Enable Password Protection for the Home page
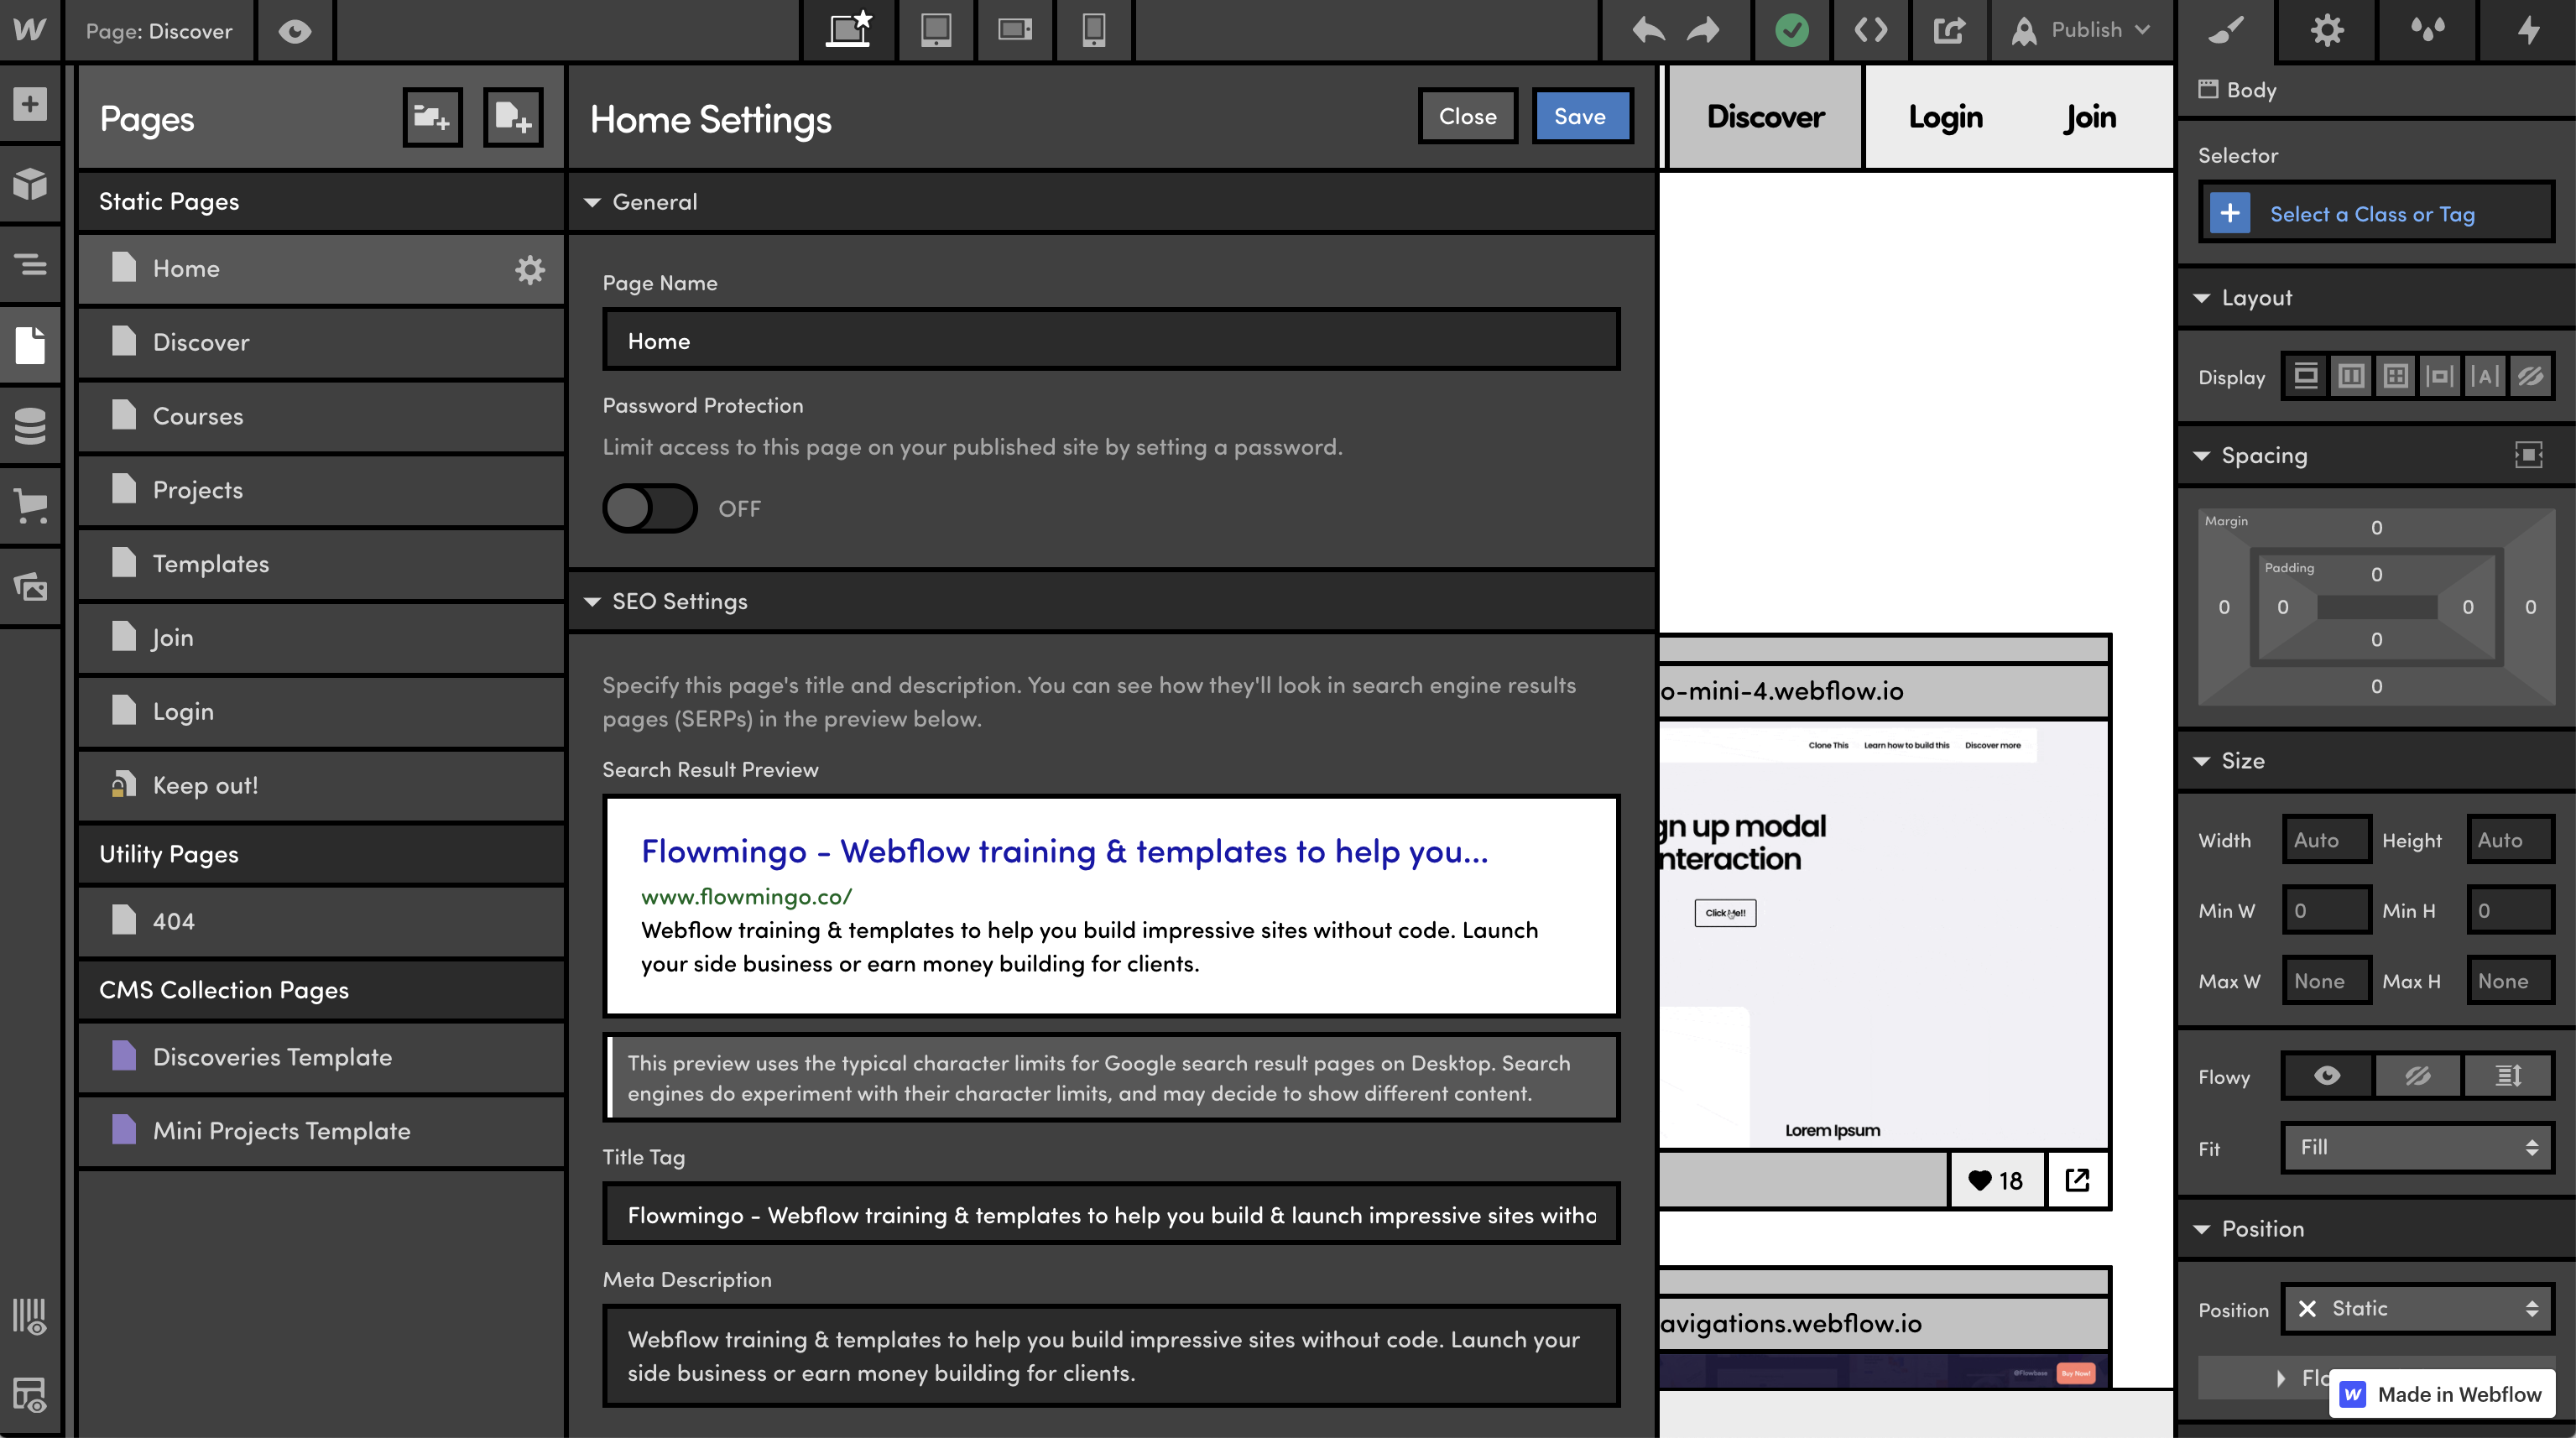The height and width of the screenshot is (1438, 2576). tap(649, 508)
